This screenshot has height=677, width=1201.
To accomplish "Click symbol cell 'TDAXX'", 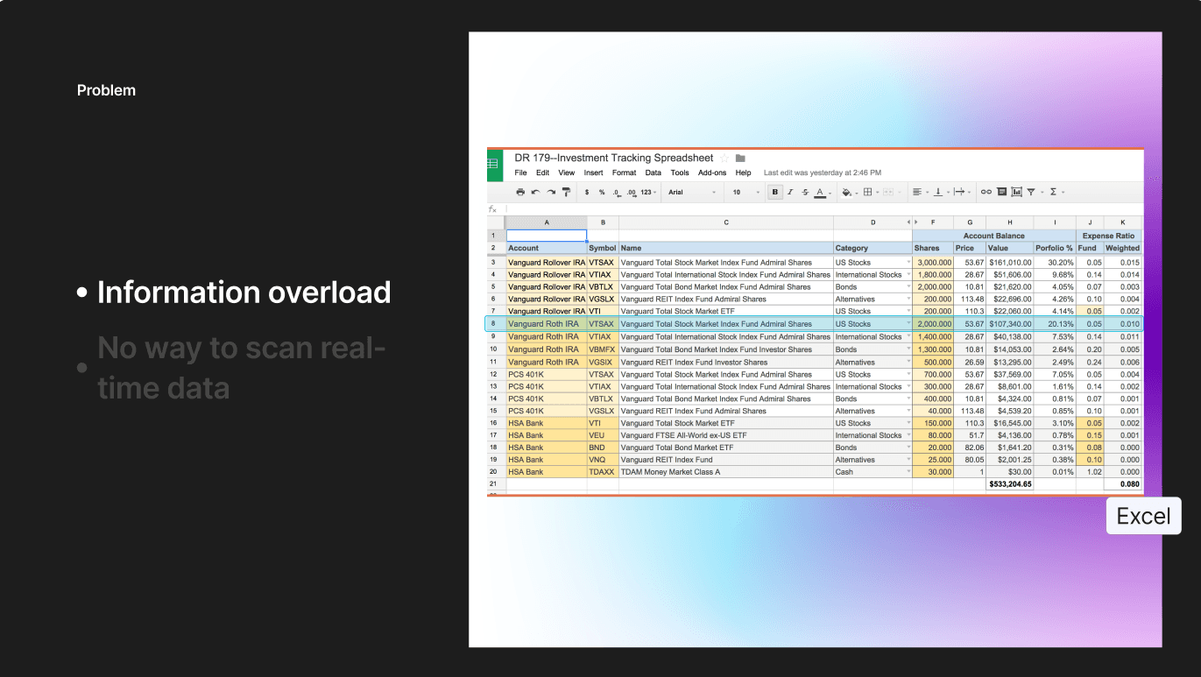I will (x=603, y=472).
